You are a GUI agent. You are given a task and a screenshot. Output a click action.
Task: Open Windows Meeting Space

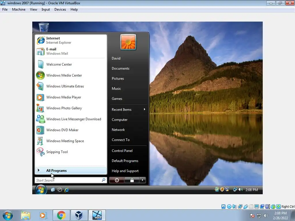[71, 141]
